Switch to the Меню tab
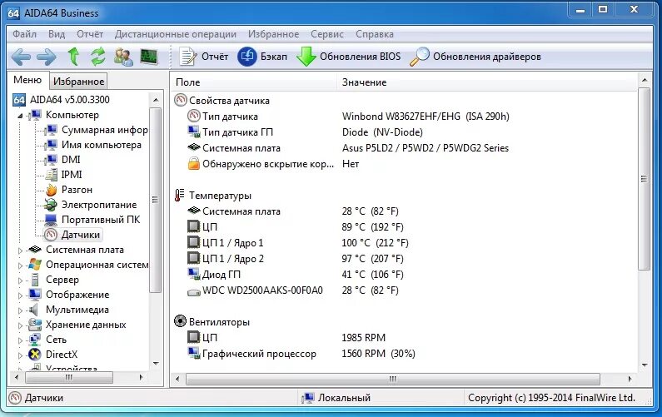 click(x=27, y=80)
